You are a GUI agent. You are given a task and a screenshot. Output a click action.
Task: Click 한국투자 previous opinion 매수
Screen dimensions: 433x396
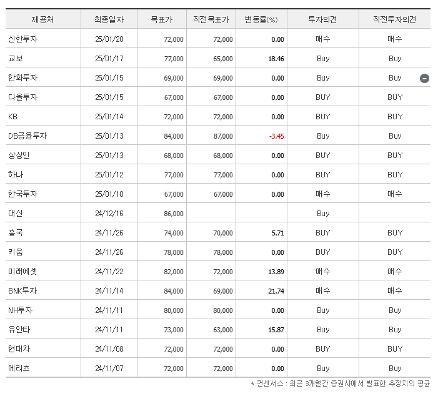[395, 194]
